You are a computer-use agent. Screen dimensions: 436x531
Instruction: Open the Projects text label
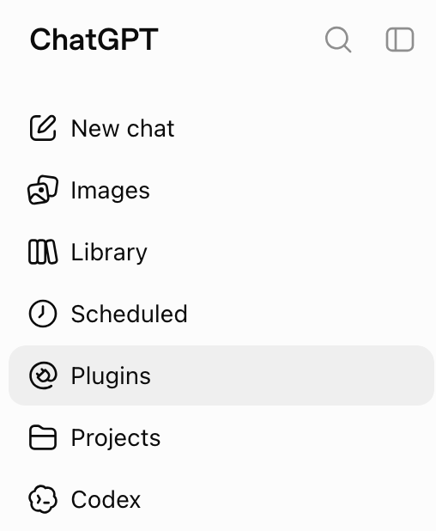point(116,438)
